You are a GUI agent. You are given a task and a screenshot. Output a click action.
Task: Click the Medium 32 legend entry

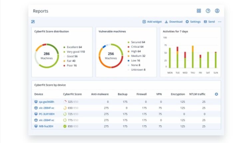[x=136, y=56]
